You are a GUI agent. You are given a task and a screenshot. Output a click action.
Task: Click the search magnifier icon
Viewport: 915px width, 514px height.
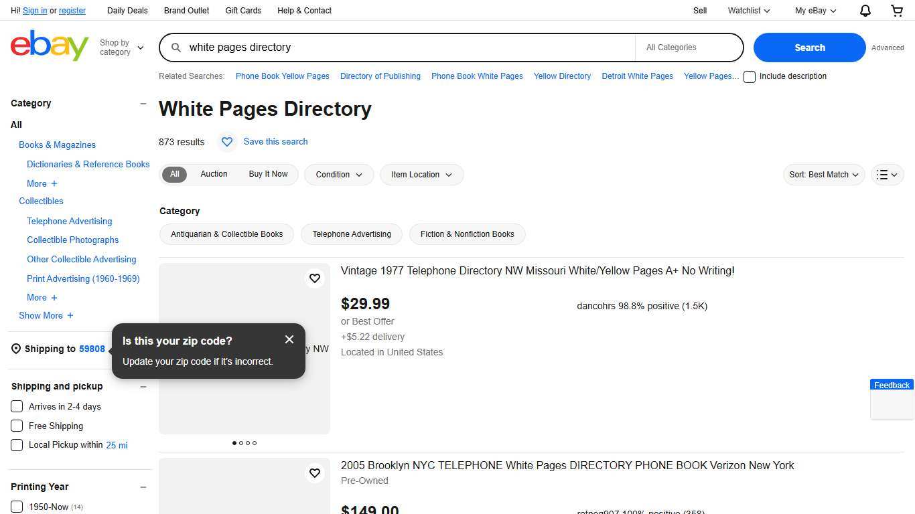click(175, 47)
